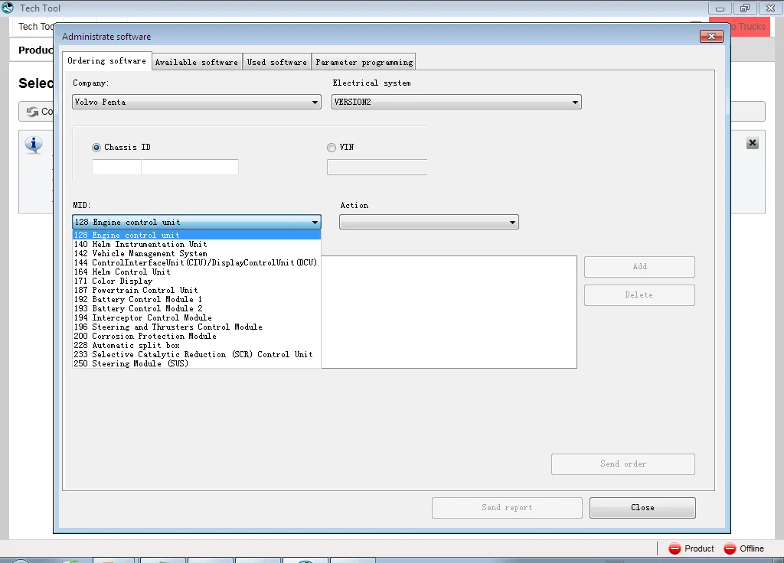Open the Company dropdown showing Volvo Penta
This screenshot has width=784, height=563.
[x=197, y=102]
